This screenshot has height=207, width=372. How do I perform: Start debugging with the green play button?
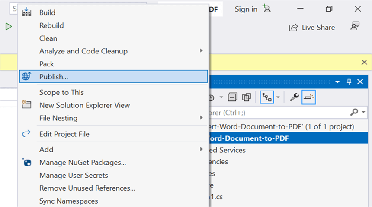[x=9, y=26]
